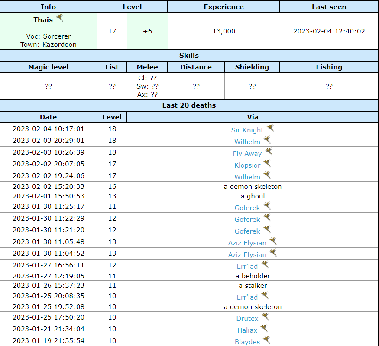Click the icon next to Blaydes

point(267,340)
